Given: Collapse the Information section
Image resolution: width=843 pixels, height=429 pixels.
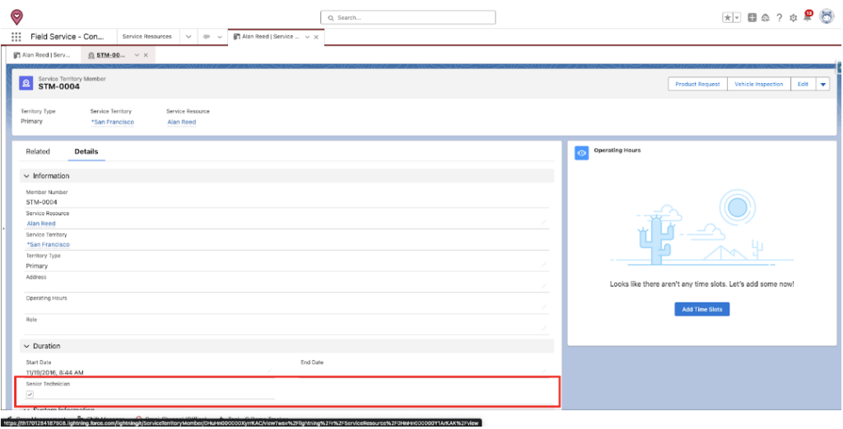Looking at the screenshot, I should (x=26, y=176).
